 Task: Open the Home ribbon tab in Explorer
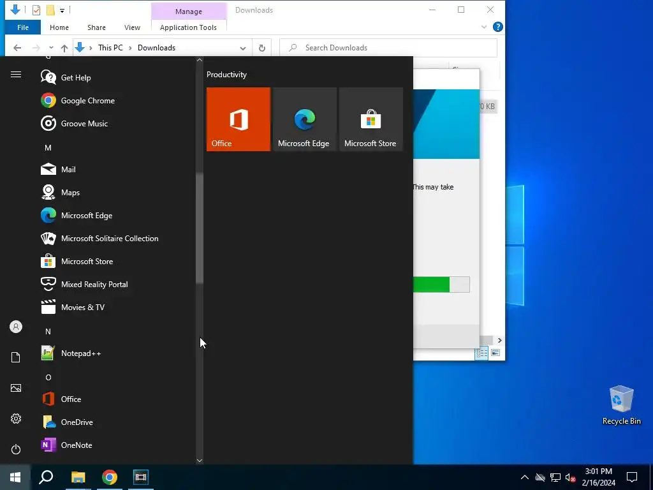pyautogui.click(x=59, y=27)
